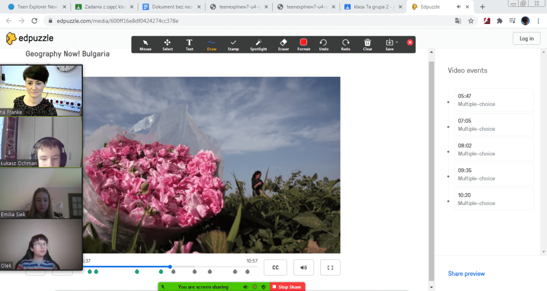This screenshot has width=547, height=291.
Task: Click the Redo annotation icon
Action: click(x=345, y=44)
